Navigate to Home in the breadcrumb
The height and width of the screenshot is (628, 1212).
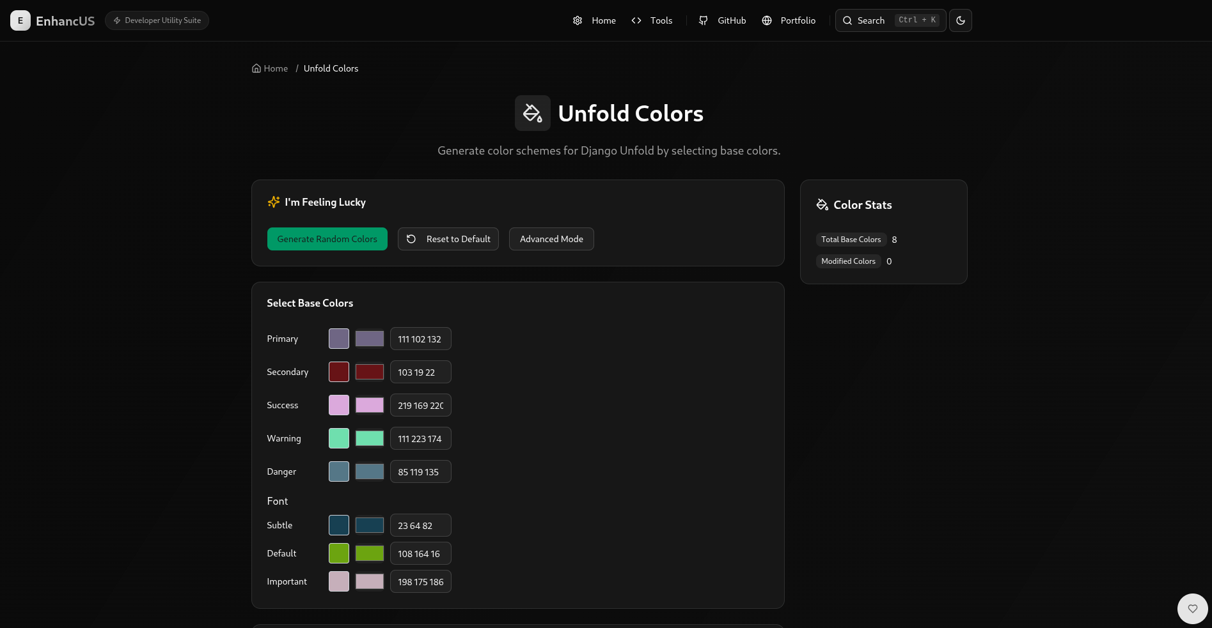tap(276, 68)
